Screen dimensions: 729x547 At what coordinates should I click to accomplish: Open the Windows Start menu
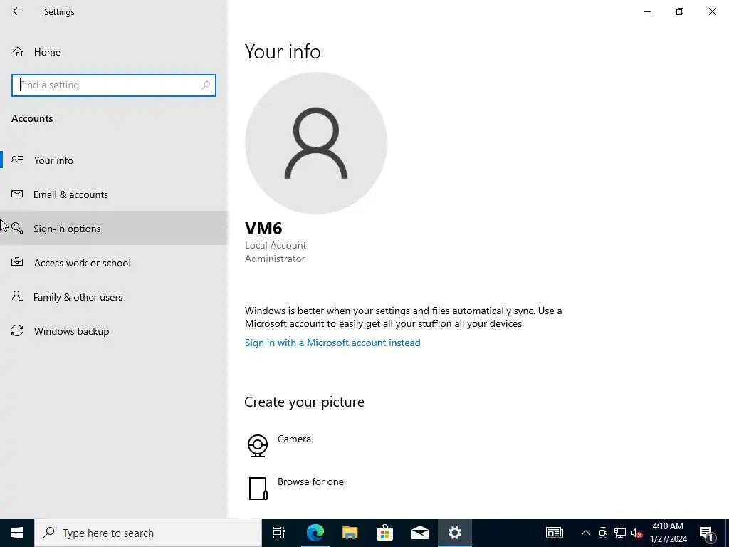click(x=17, y=533)
